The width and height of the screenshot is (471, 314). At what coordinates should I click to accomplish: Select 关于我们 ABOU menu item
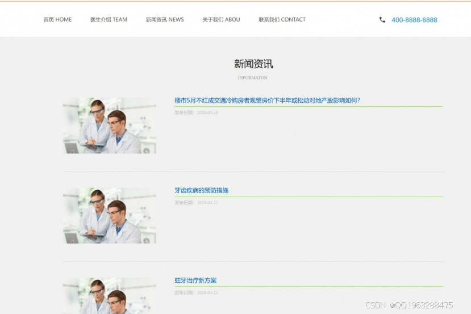click(221, 19)
